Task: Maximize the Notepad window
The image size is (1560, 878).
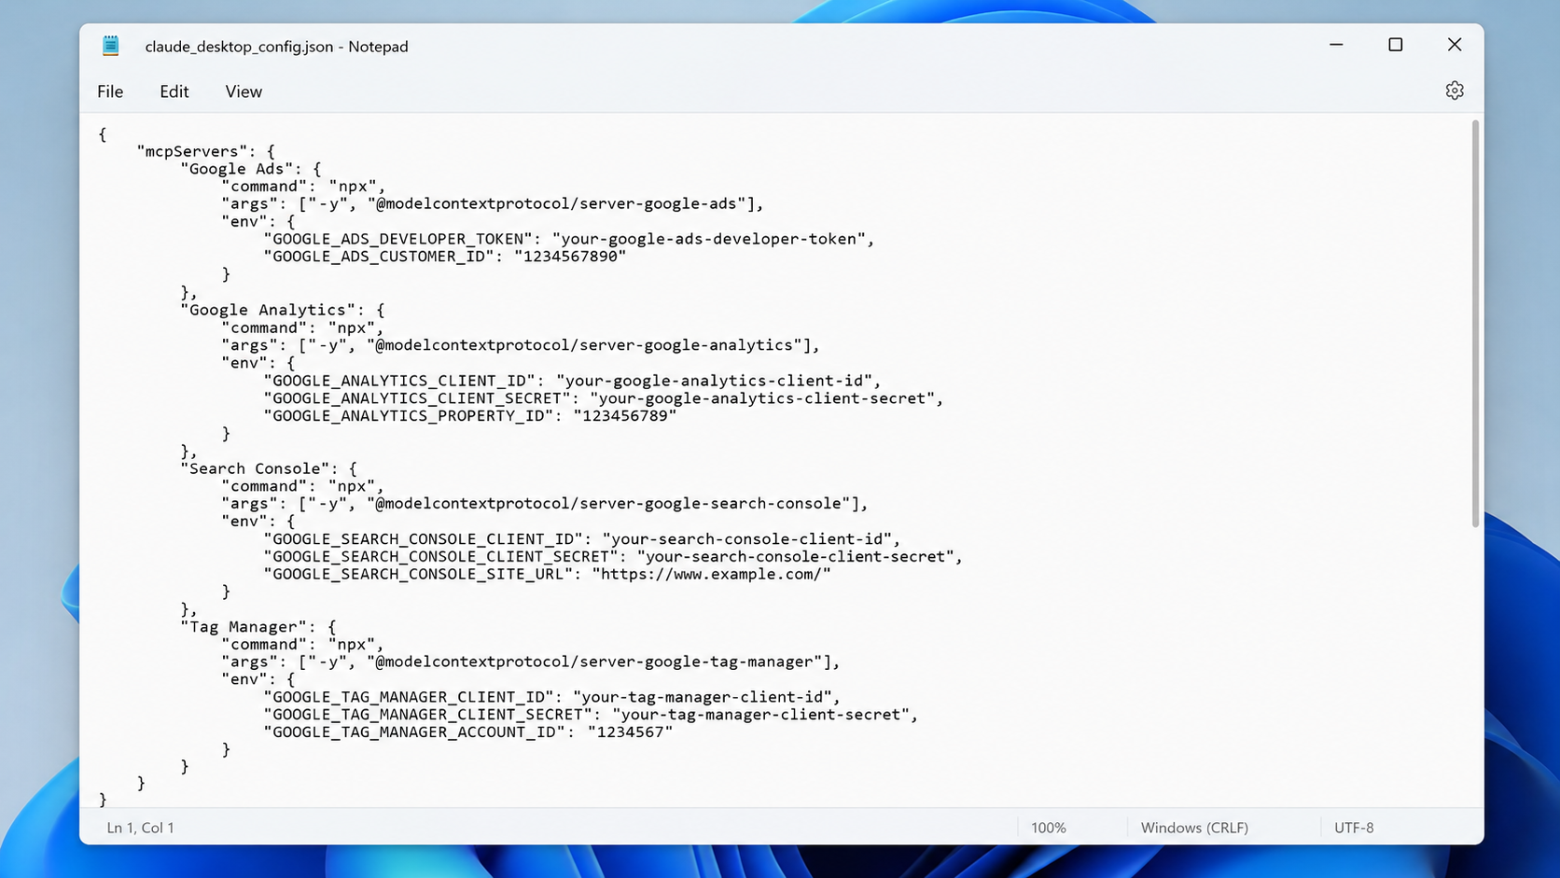Action: (1395, 45)
